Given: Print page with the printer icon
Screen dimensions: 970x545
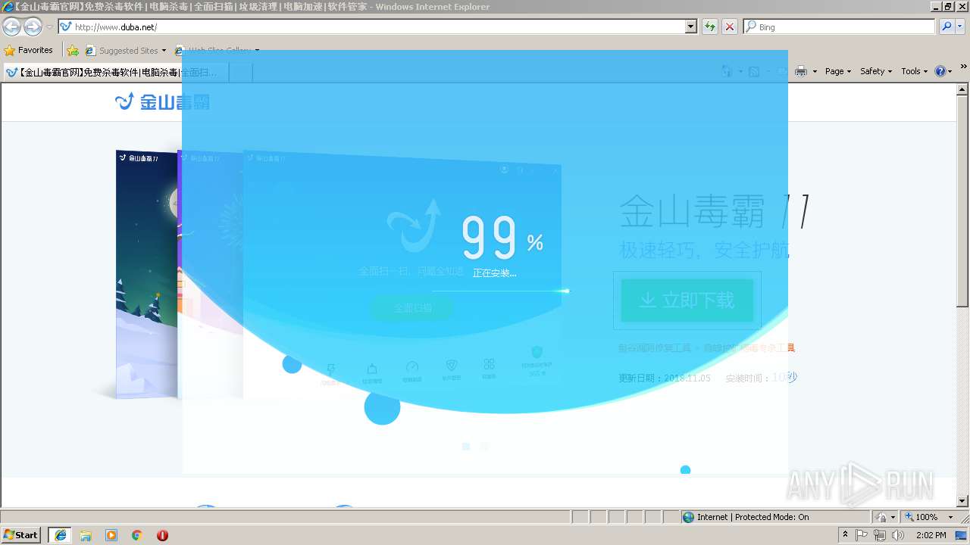Looking at the screenshot, I should pyautogui.click(x=801, y=71).
